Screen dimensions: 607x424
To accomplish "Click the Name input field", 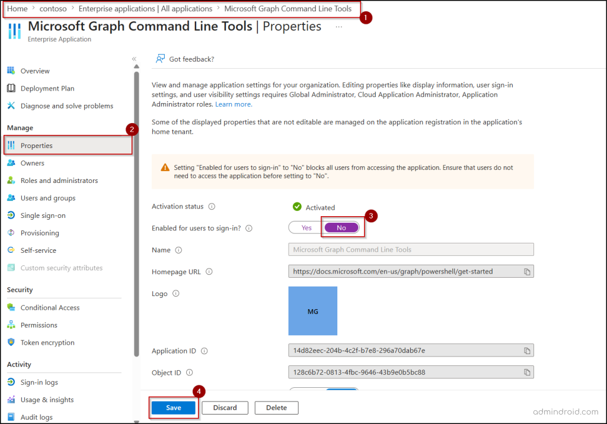I will (411, 249).
